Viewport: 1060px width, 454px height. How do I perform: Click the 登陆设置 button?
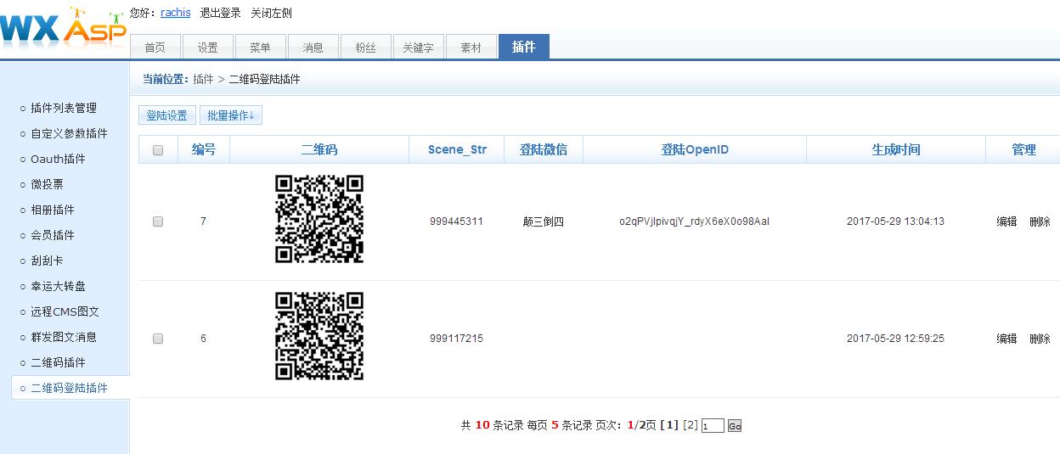tap(167, 115)
